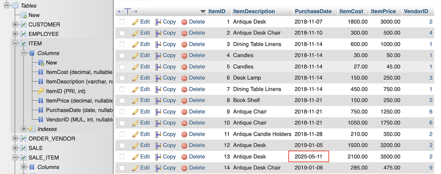441x174 pixels.
Task: Click the ItemID primary key icon in Columns
Action: [x=41, y=91]
